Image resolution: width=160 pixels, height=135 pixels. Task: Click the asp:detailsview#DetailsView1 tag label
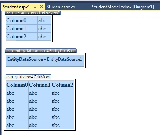pyautogui.click(x=33, y=12)
